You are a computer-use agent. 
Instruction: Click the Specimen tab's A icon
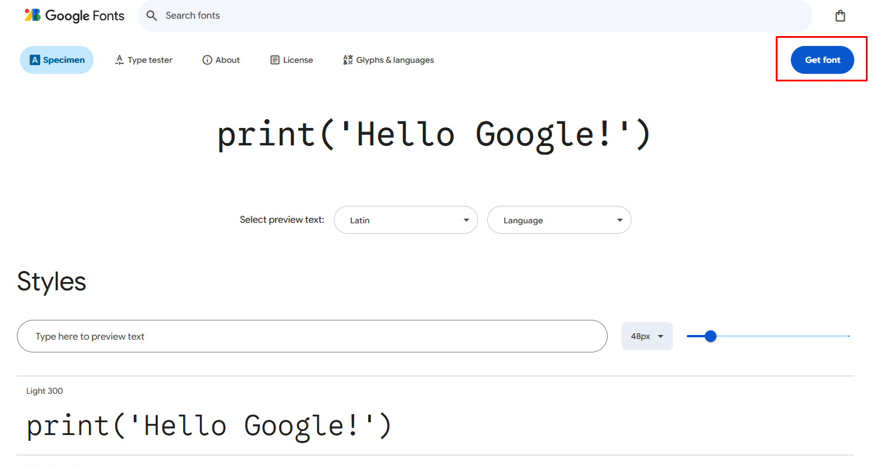(35, 60)
